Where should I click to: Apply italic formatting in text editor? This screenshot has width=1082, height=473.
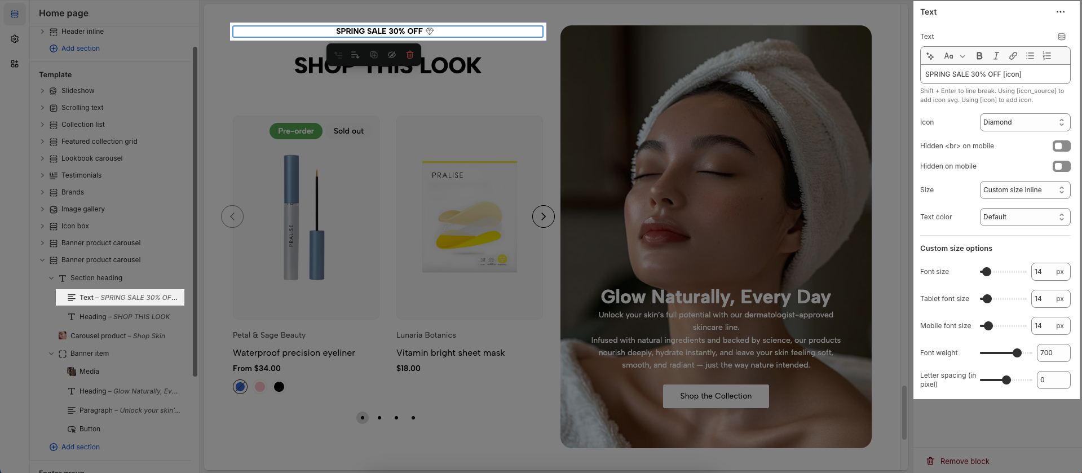[x=996, y=56]
